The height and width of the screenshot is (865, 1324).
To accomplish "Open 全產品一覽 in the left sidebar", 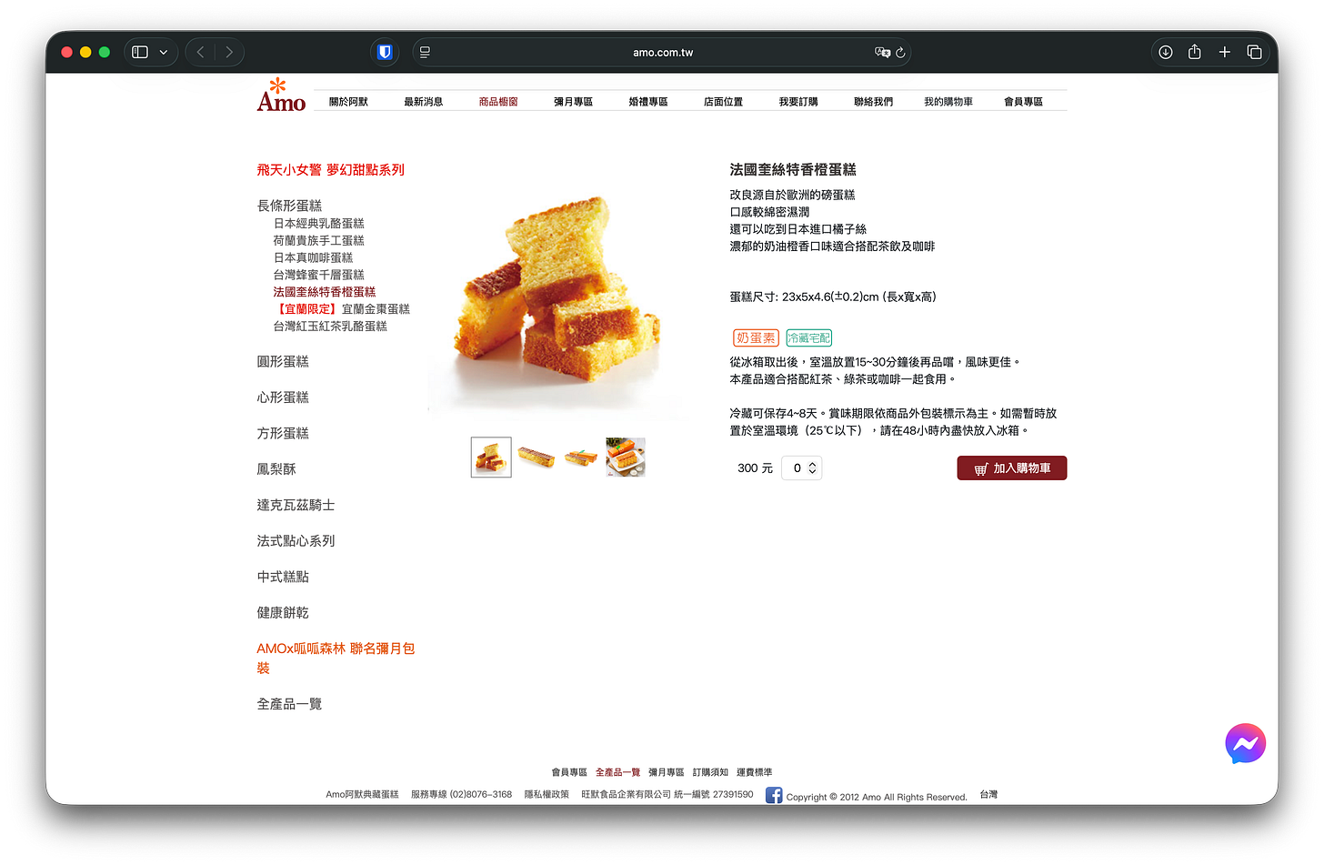I will pos(289,704).
